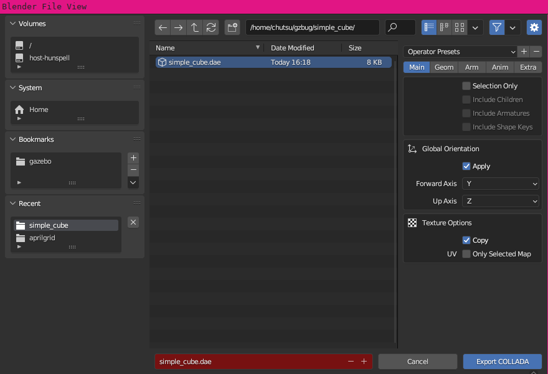Enable Selection Only export
548x374 pixels.
coord(466,85)
